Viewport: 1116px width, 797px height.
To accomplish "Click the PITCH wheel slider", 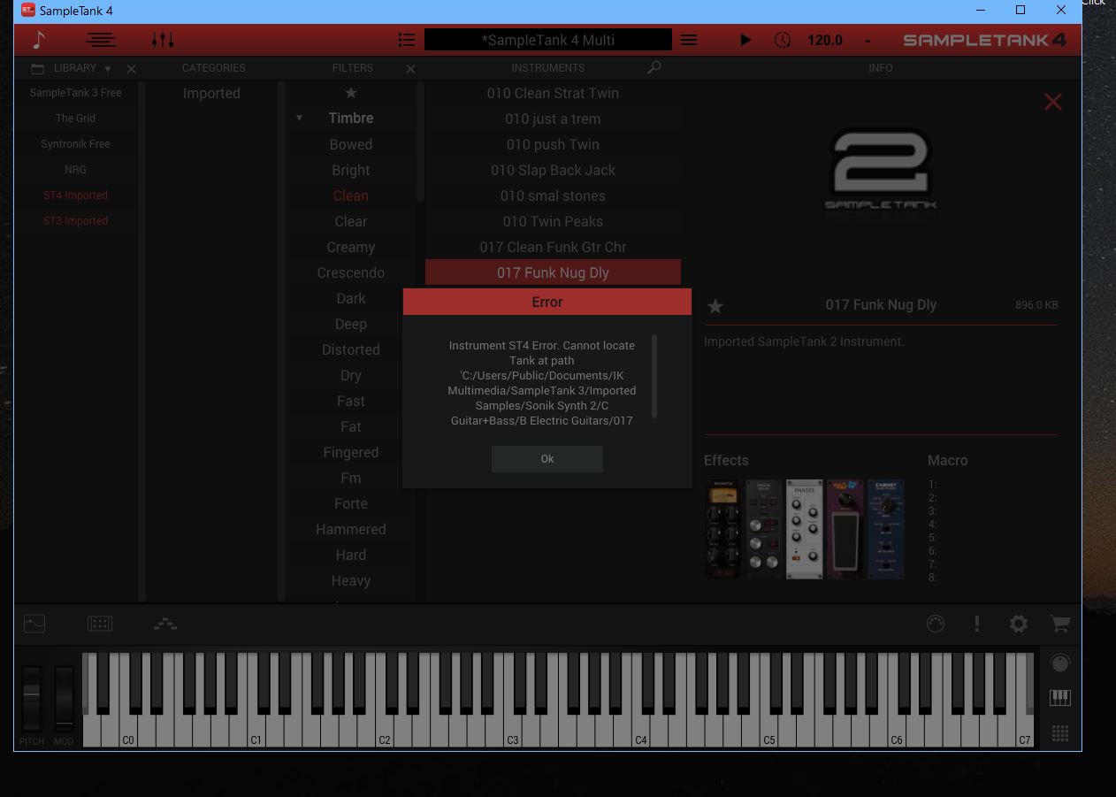I will [x=32, y=699].
